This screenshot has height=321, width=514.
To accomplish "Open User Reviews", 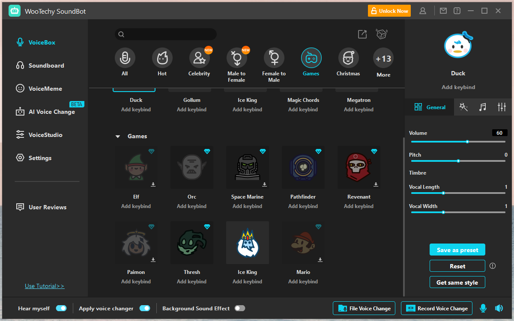I will click(41, 207).
